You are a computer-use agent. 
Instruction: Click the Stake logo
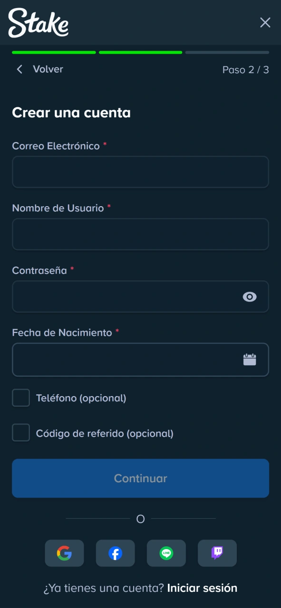[38, 22]
